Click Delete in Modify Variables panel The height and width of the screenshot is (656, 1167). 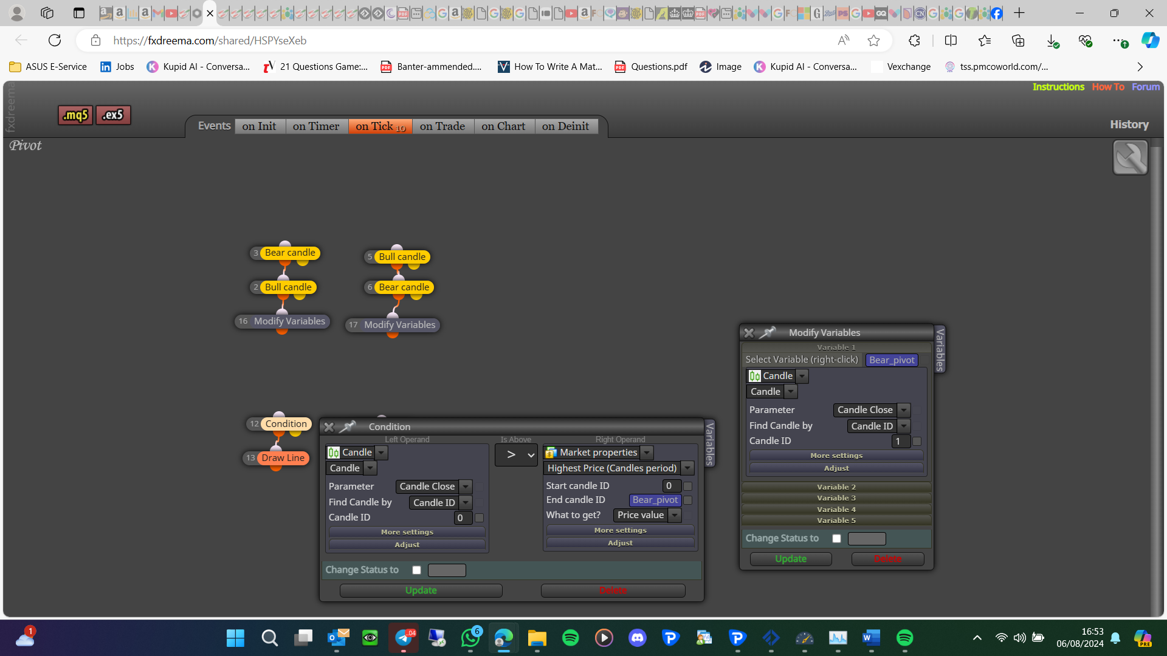(x=888, y=559)
